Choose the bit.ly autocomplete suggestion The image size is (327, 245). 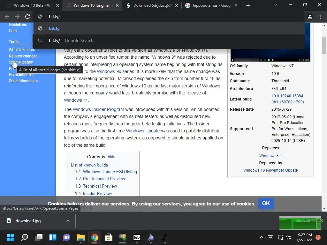(x=169, y=28)
